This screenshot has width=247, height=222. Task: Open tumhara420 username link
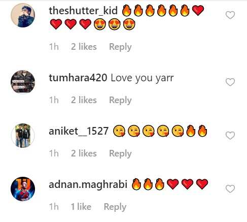tap(78, 78)
